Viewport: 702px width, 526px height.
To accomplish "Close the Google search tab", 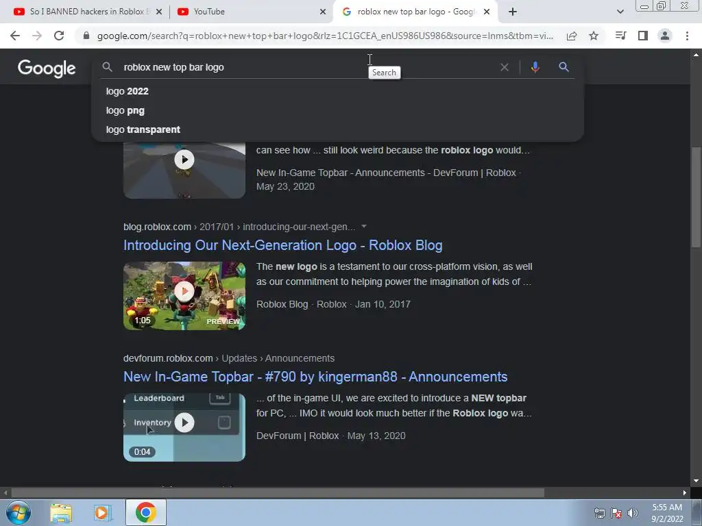I will click(487, 12).
